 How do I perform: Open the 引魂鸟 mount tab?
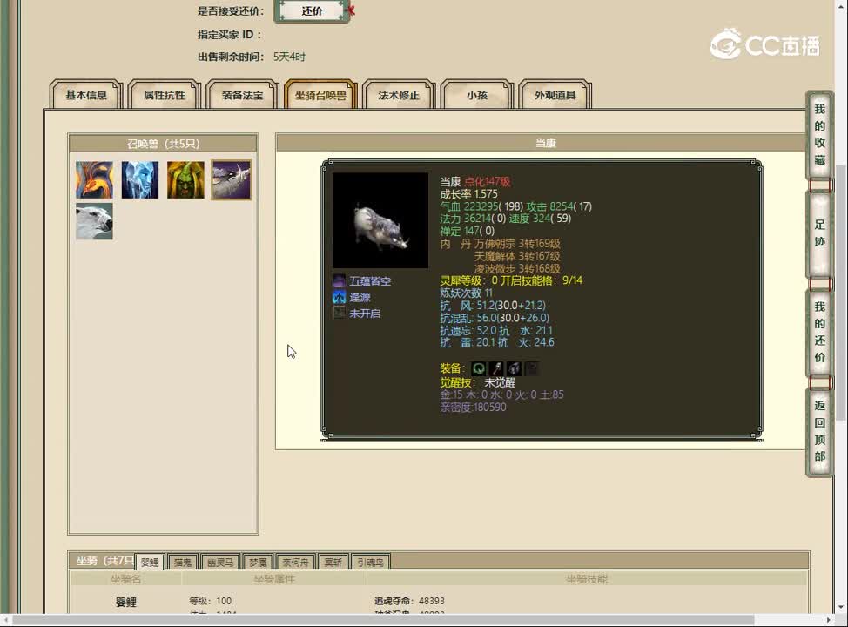point(369,561)
